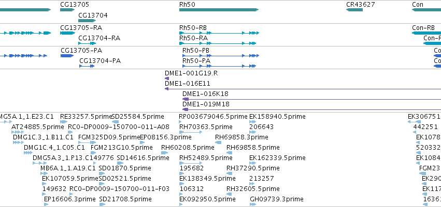This screenshot has height=207, width=441.
Task: Select the CG13704-PA protein glyph
Action: (87, 66)
